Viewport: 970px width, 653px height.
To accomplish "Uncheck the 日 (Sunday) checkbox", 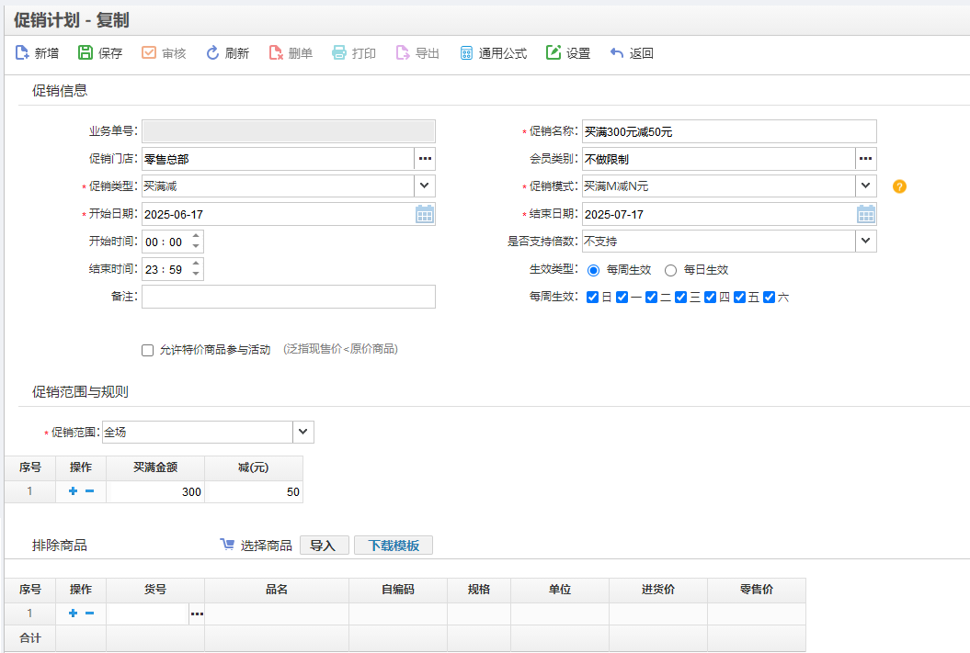I will pyautogui.click(x=592, y=298).
